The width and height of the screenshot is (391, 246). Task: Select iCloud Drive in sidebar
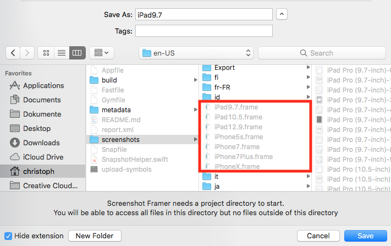pyautogui.click(x=42, y=157)
